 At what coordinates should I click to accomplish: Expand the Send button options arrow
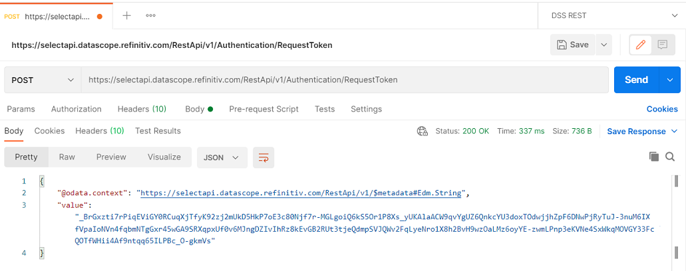(x=670, y=80)
